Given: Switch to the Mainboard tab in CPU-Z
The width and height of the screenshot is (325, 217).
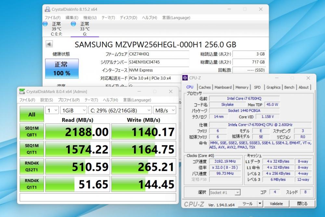Looking at the screenshot, I should (x=223, y=87).
